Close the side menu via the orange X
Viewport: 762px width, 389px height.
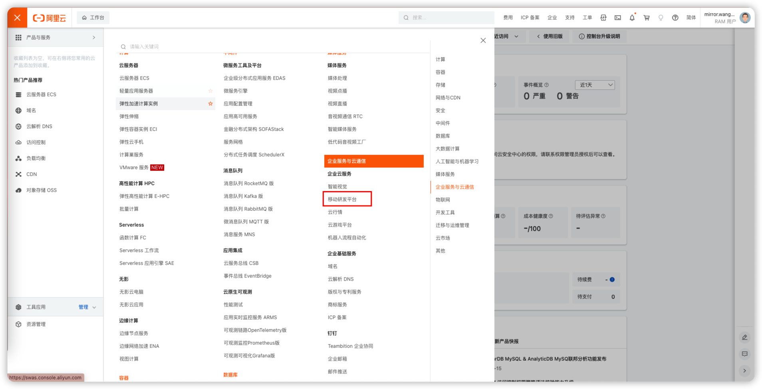(17, 18)
